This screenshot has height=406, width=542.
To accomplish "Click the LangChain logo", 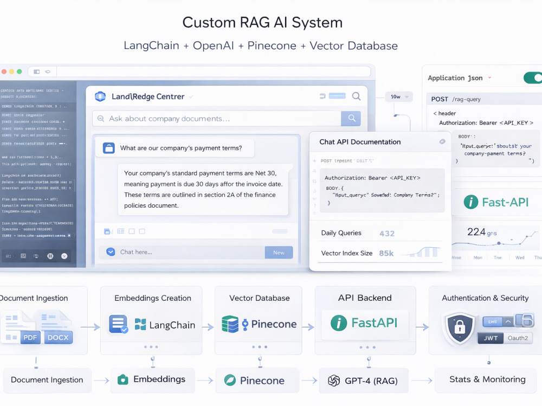I will tap(165, 325).
